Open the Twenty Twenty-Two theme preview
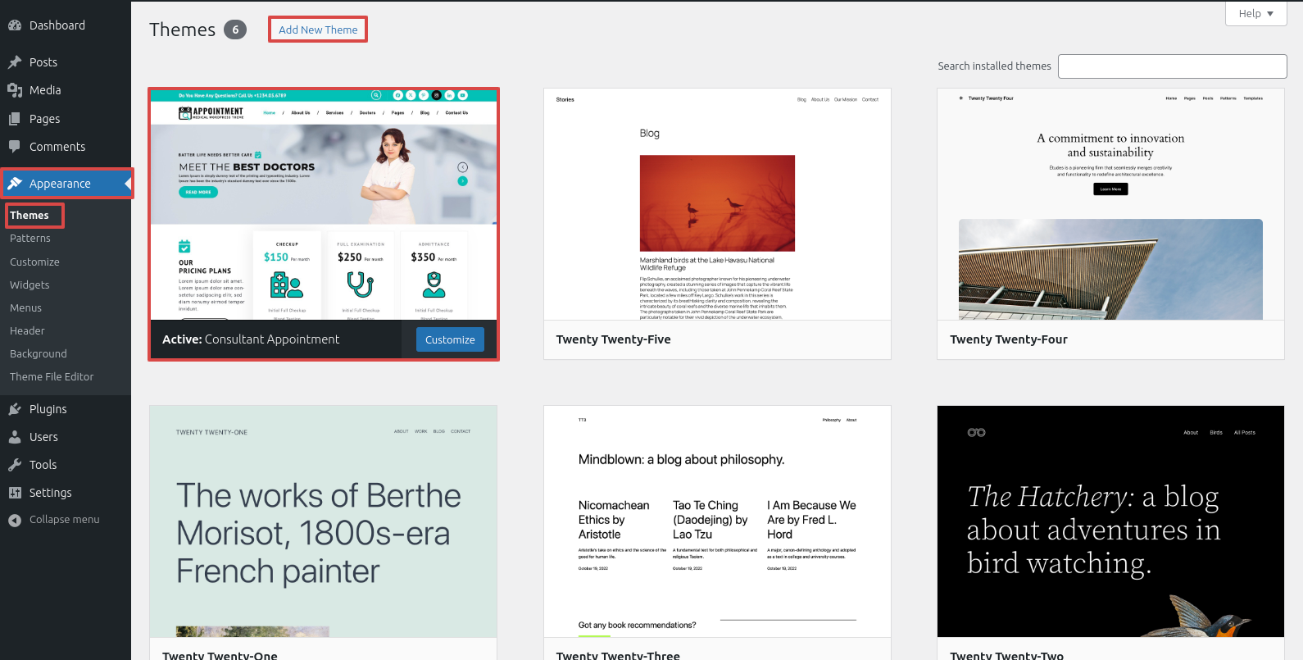Image resolution: width=1303 pixels, height=660 pixels. pyautogui.click(x=1110, y=521)
